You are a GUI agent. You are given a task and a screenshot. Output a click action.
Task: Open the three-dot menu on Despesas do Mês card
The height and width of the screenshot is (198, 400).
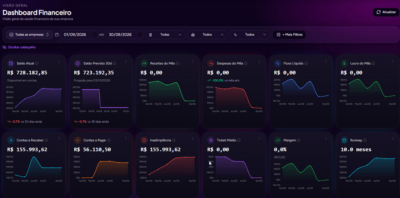[259, 62]
